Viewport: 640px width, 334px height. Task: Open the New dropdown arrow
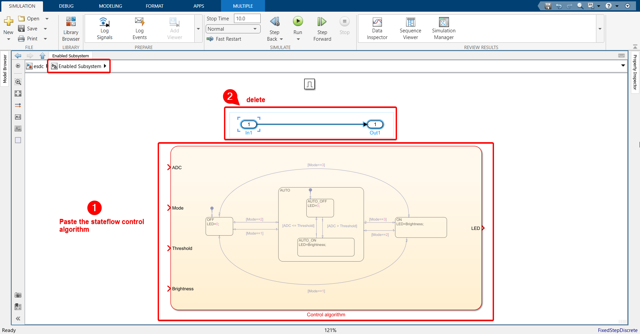(x=8, y=39)
